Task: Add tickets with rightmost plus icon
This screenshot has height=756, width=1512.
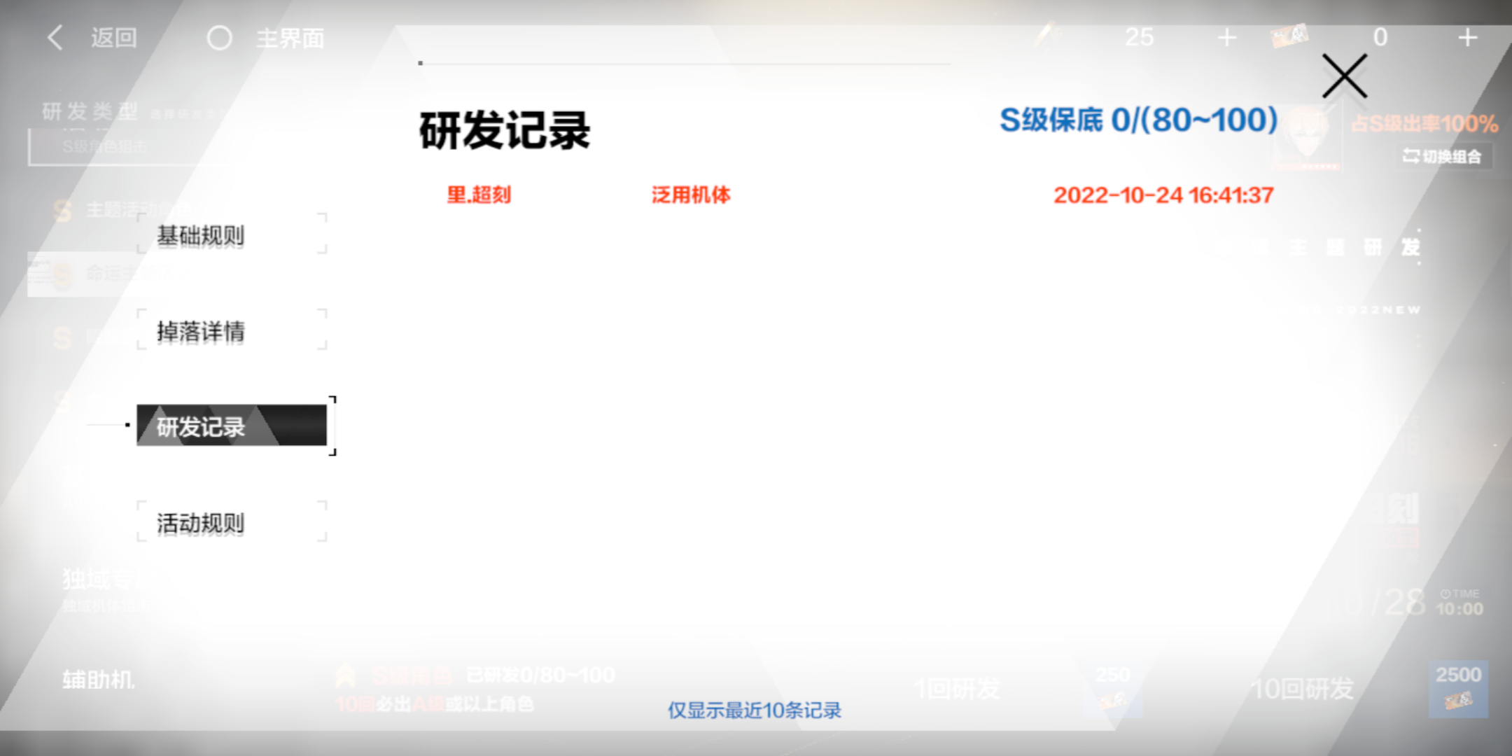Action: click(x=1467, y=38)
